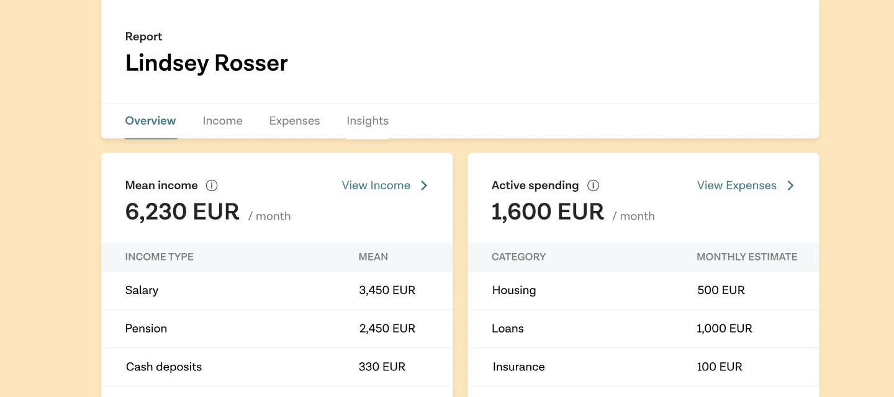Open the Overview tab
Screen dimensions: 894x397
point(150,121)
